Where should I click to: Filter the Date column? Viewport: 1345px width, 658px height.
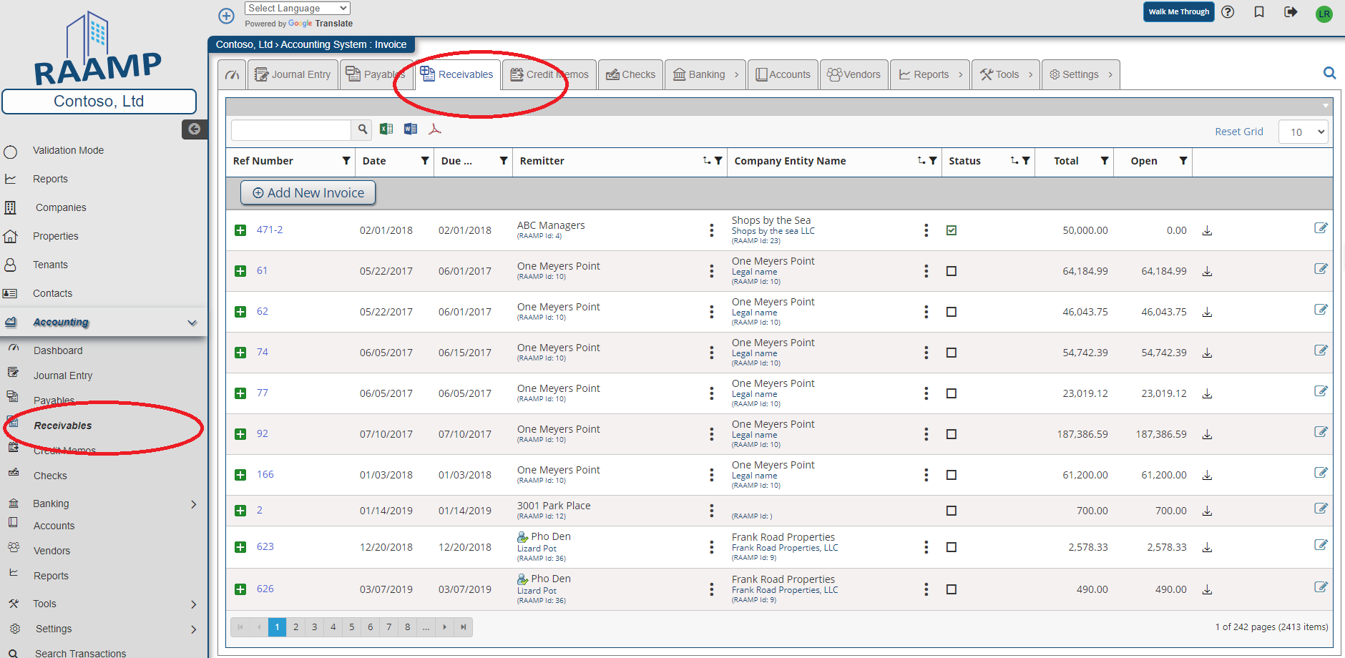click(425, 161)
